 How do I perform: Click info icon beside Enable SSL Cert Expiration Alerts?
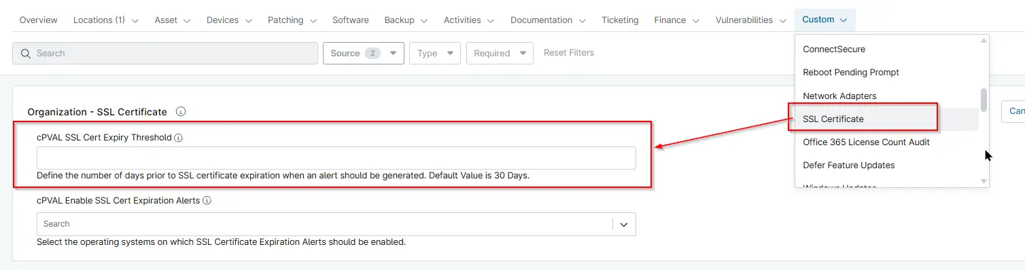(x=207, y=200)
